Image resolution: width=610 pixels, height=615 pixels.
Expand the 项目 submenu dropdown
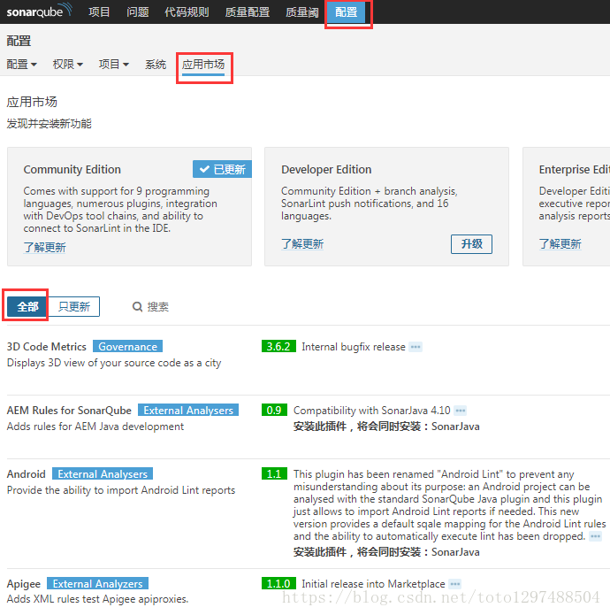click(114, 64)
